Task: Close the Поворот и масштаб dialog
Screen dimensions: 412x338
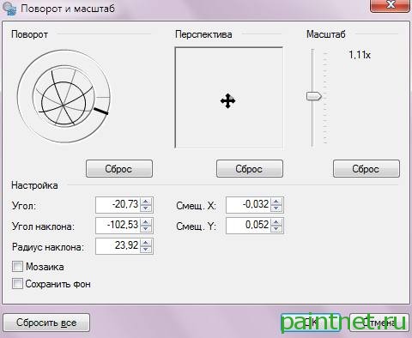Action: pyautogui.click(x=390, y=5)
